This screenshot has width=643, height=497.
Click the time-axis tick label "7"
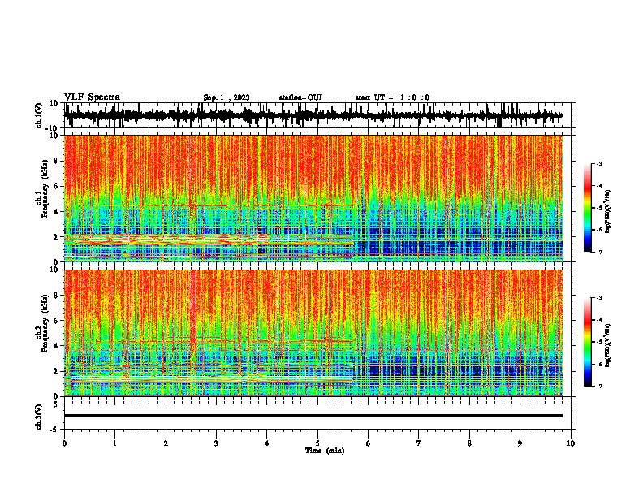(x=419, y=443)
